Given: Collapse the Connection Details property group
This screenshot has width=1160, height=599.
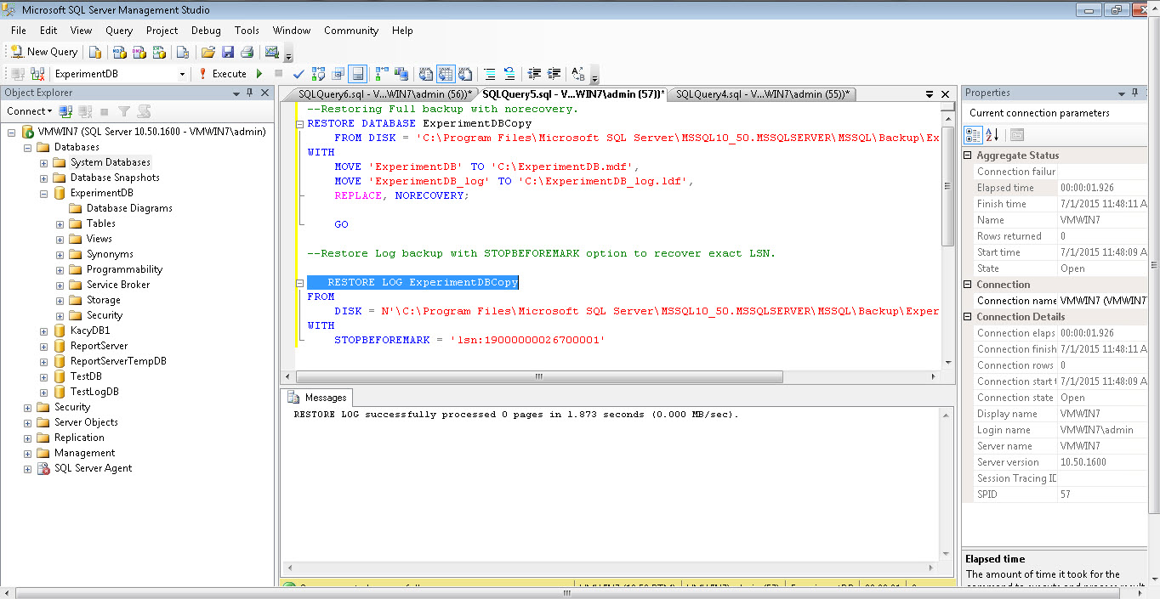Looking at the screenshot, I should click(x=968, y=317).
